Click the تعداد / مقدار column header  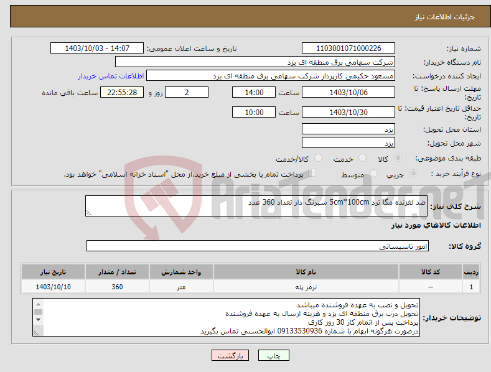pyautogui.click(x=117, y=272)
